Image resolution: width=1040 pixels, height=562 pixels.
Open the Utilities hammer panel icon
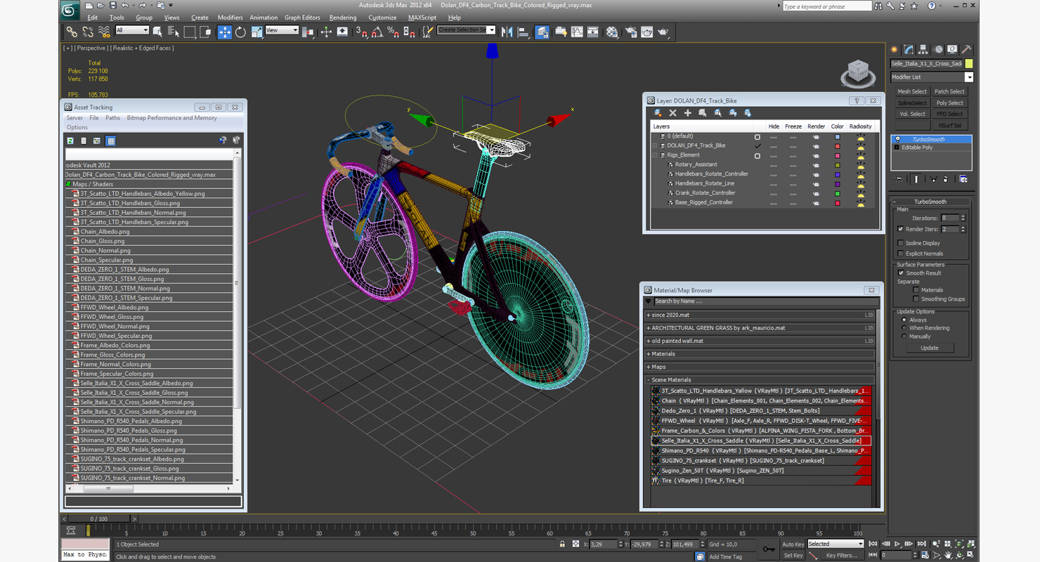[967, 49]
